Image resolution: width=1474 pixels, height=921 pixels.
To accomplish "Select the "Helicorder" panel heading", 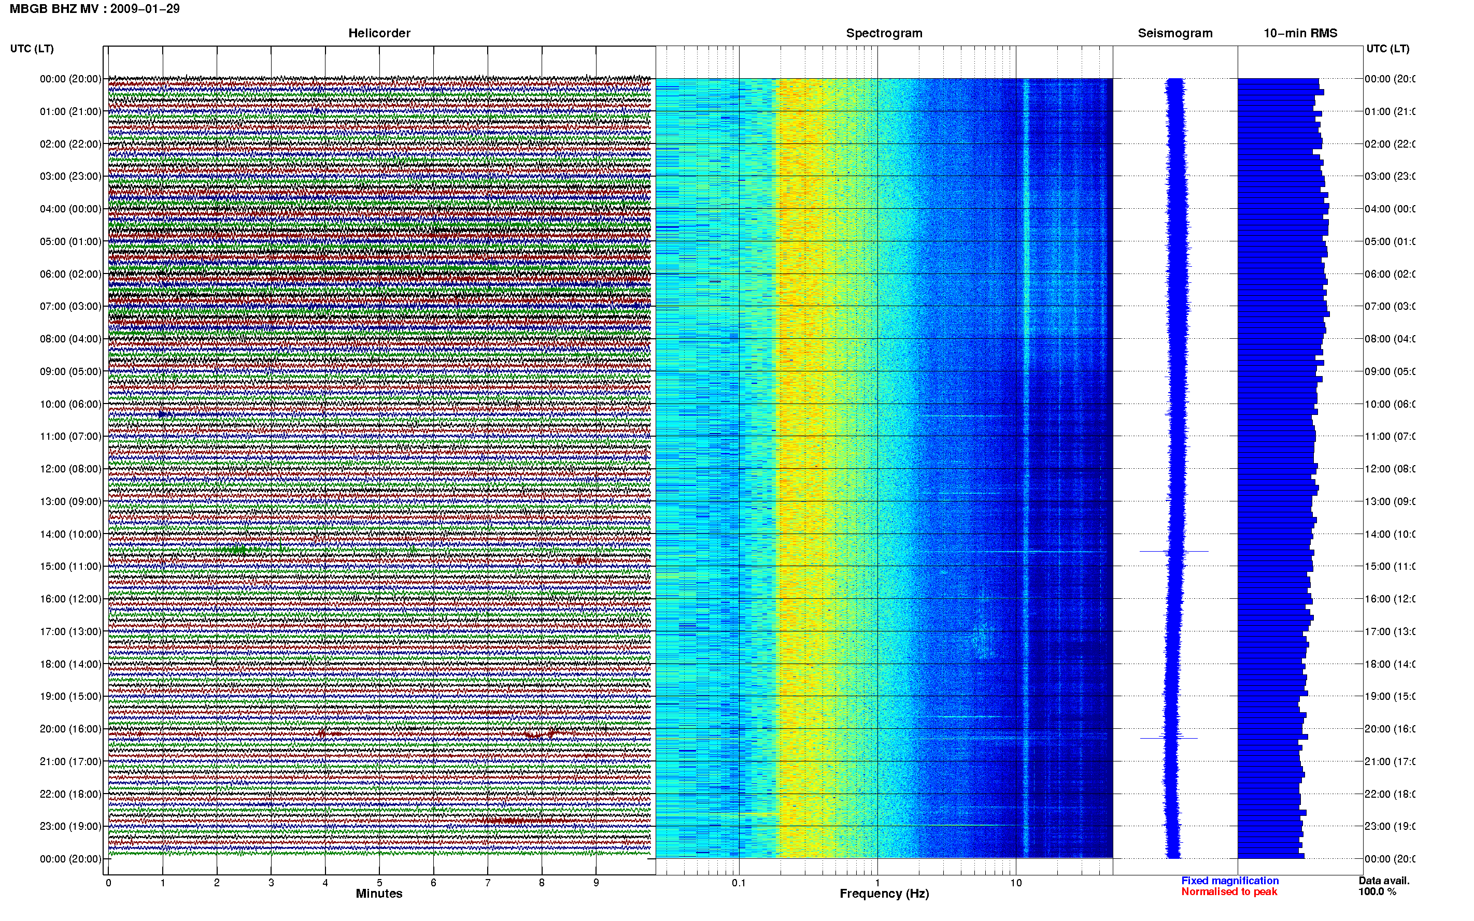I will pyautogui.click(x=379, y=33).
